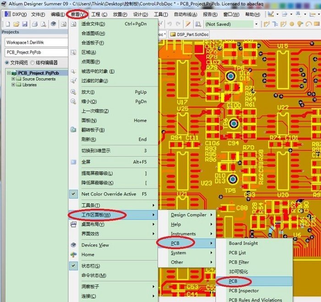
Task: Open the 文件(F) menu
Action: coord(38,14)
